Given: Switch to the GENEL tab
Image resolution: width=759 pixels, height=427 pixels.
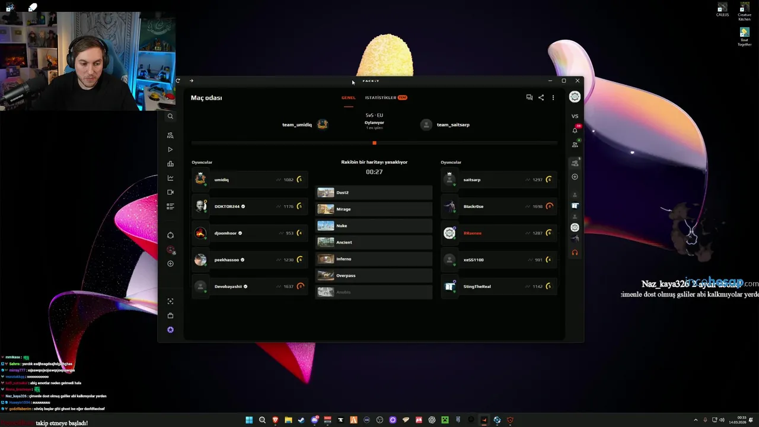Looking at the screenshot, I should 348,98.
